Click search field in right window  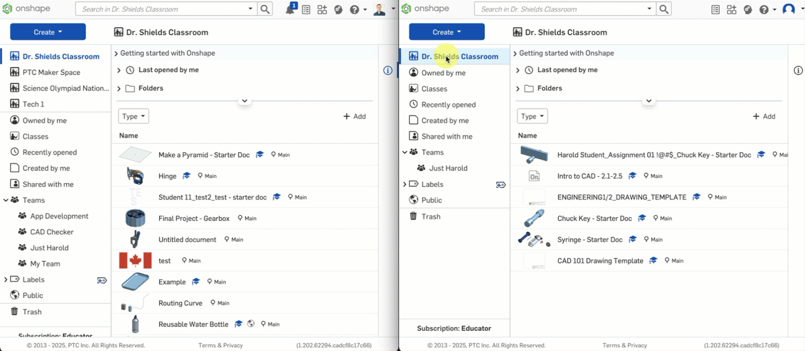(x=560, y=9)
